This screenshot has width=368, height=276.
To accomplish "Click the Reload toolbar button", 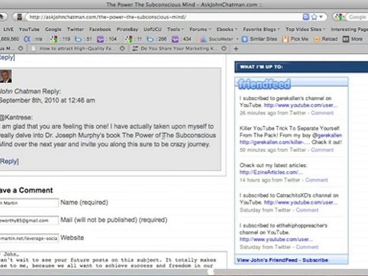I will [x=325, y=39].
